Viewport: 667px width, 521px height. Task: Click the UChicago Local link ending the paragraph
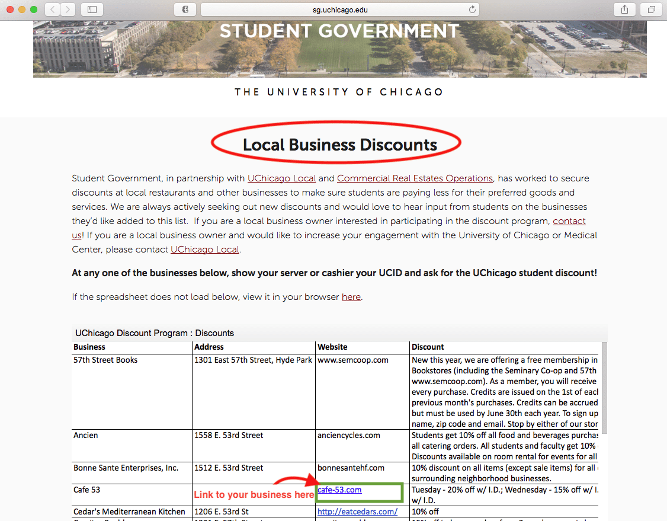205,250
